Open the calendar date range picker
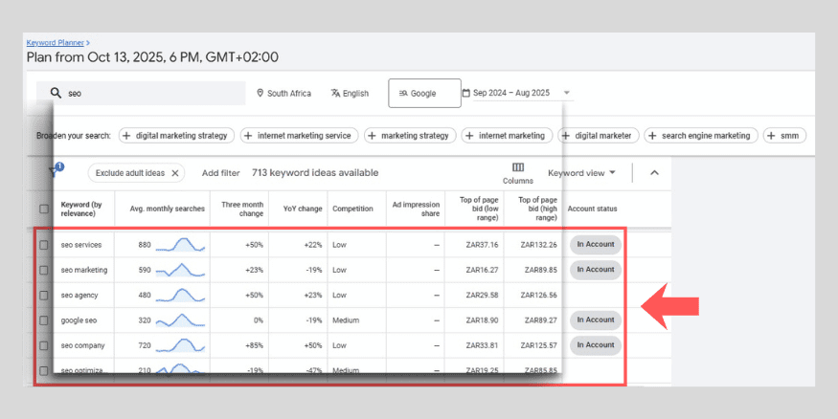This screenshot has height=419, width=838. point(466,94)
